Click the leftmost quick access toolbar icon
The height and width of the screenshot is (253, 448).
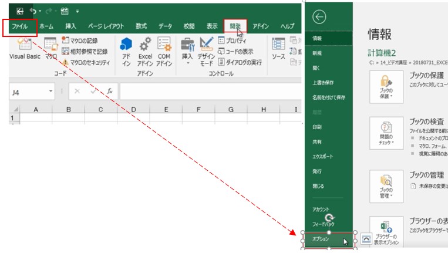coord(20,11)
